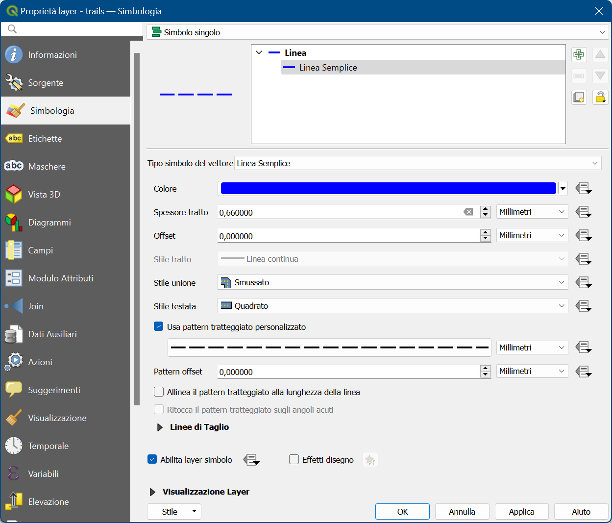Open the Stile menu button
The height and width of the screenshot is (523, 612).
(174, 512)
